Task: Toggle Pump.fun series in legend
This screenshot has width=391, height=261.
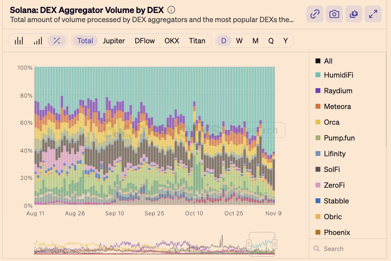Action: pyautogui.click(x=335, y=138)
